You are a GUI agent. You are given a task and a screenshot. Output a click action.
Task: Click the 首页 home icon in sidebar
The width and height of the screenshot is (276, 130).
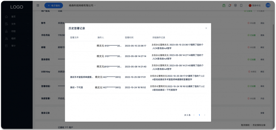pos(7,17)
